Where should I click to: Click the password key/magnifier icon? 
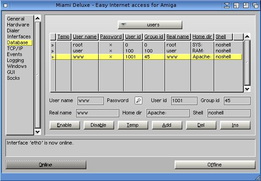tap(138, 100)
